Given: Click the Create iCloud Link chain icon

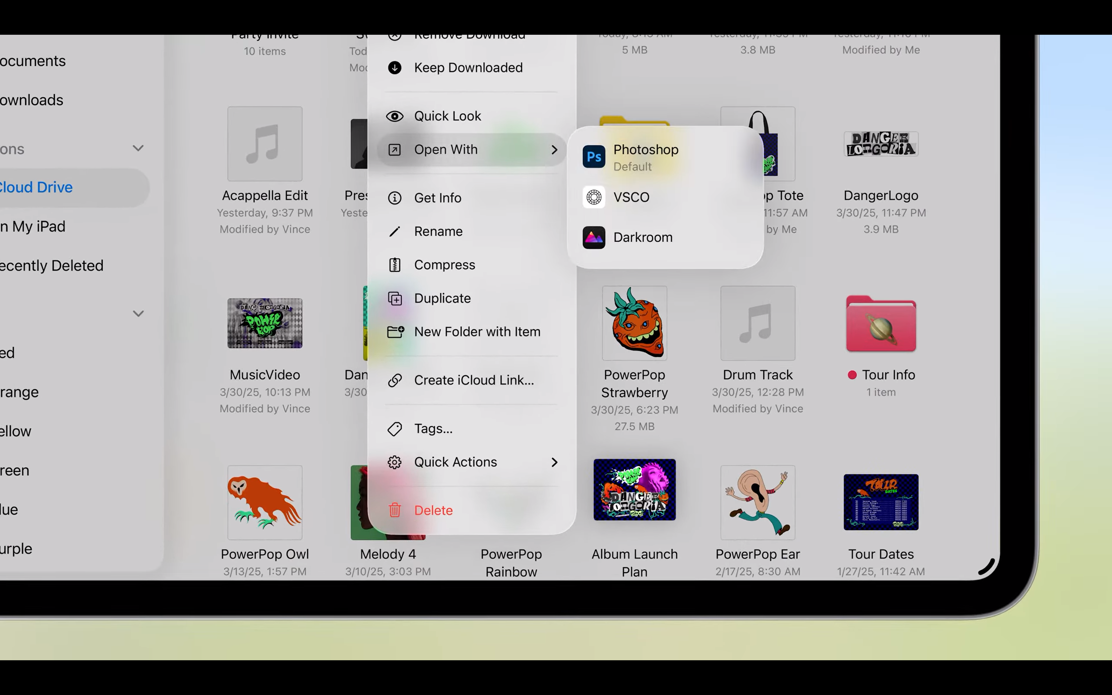Looking at the screenshot, I should click(x=394, y=381).
